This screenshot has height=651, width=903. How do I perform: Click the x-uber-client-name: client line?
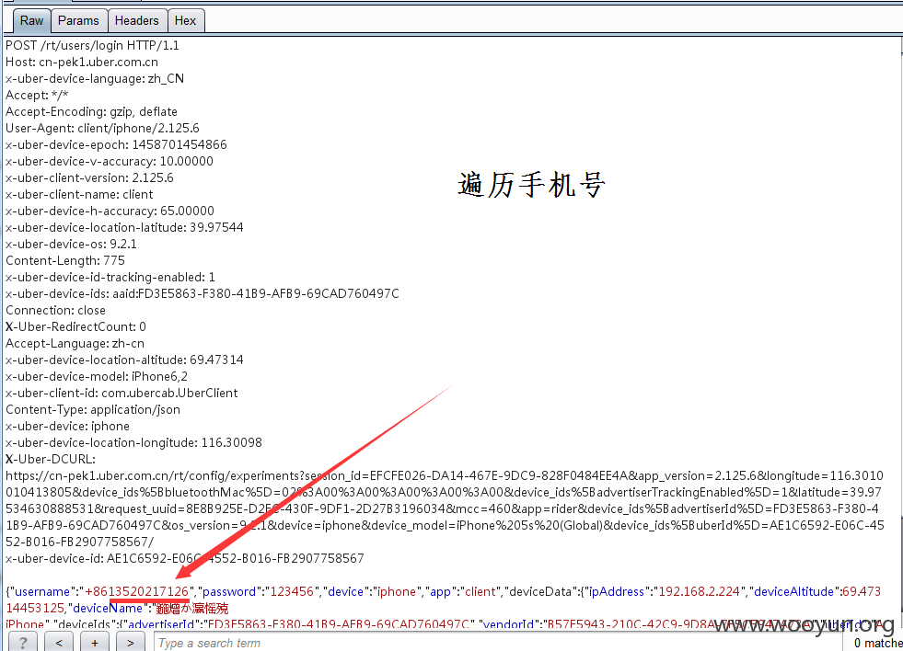79,195
